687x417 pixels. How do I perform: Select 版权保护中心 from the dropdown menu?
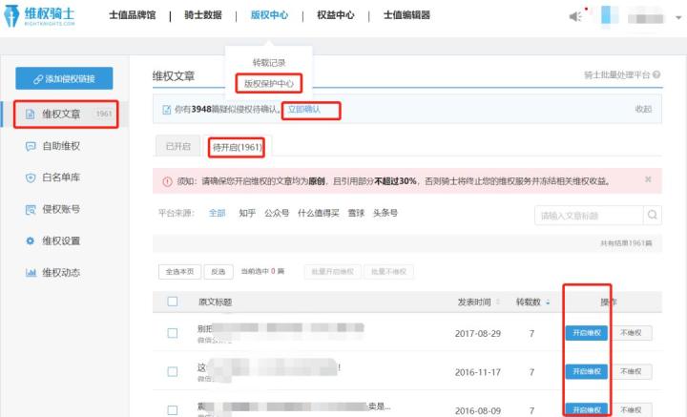(x=268, y=83)
